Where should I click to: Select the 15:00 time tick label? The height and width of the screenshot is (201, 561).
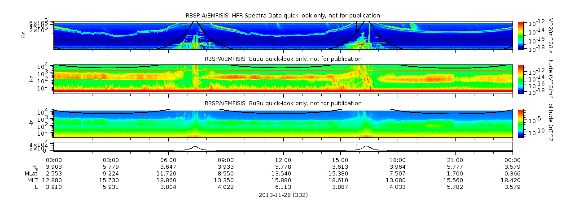(x=340, y=160)
